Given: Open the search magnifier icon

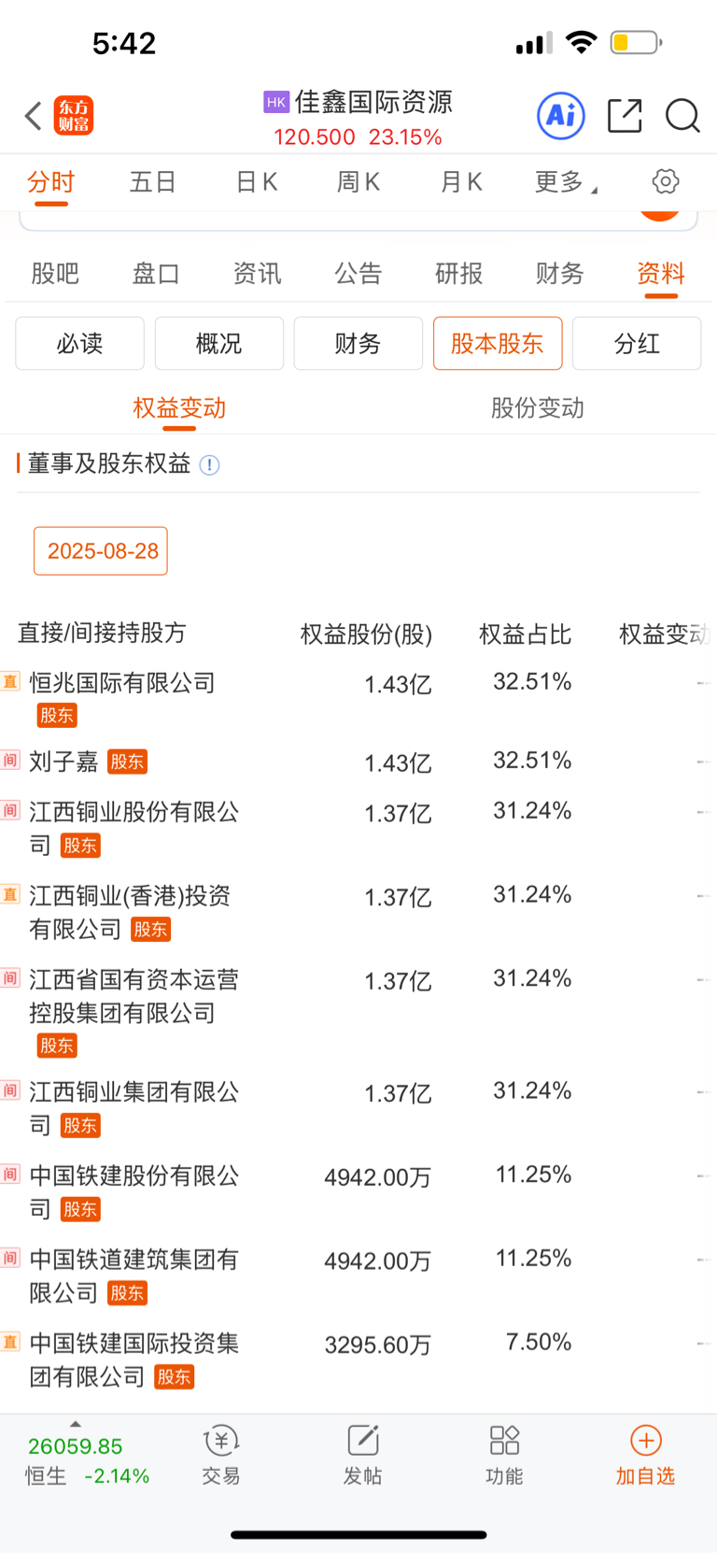Looking at the screenshot, I should (682, 116).
